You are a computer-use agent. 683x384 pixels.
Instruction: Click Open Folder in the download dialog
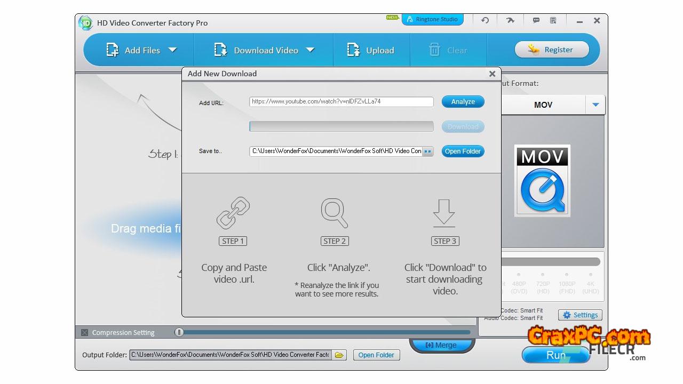(463, 151)
